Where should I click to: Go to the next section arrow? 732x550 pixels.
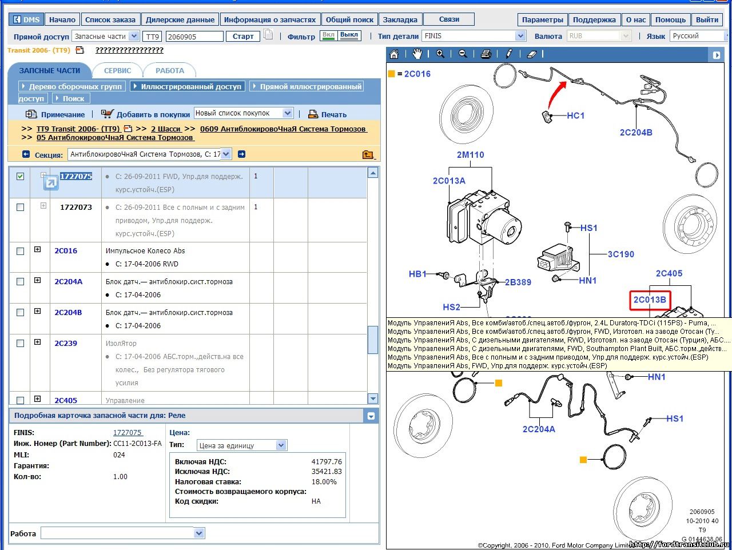tap(241, 154)
